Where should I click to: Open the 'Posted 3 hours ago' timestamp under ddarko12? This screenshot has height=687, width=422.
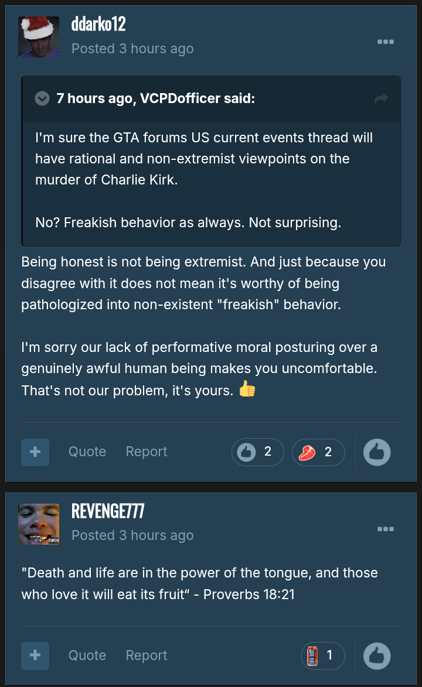[x=132, y=49]
